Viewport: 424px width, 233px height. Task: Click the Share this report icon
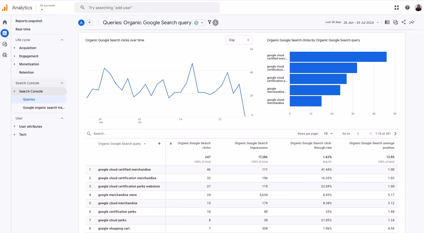pos(403,22)
